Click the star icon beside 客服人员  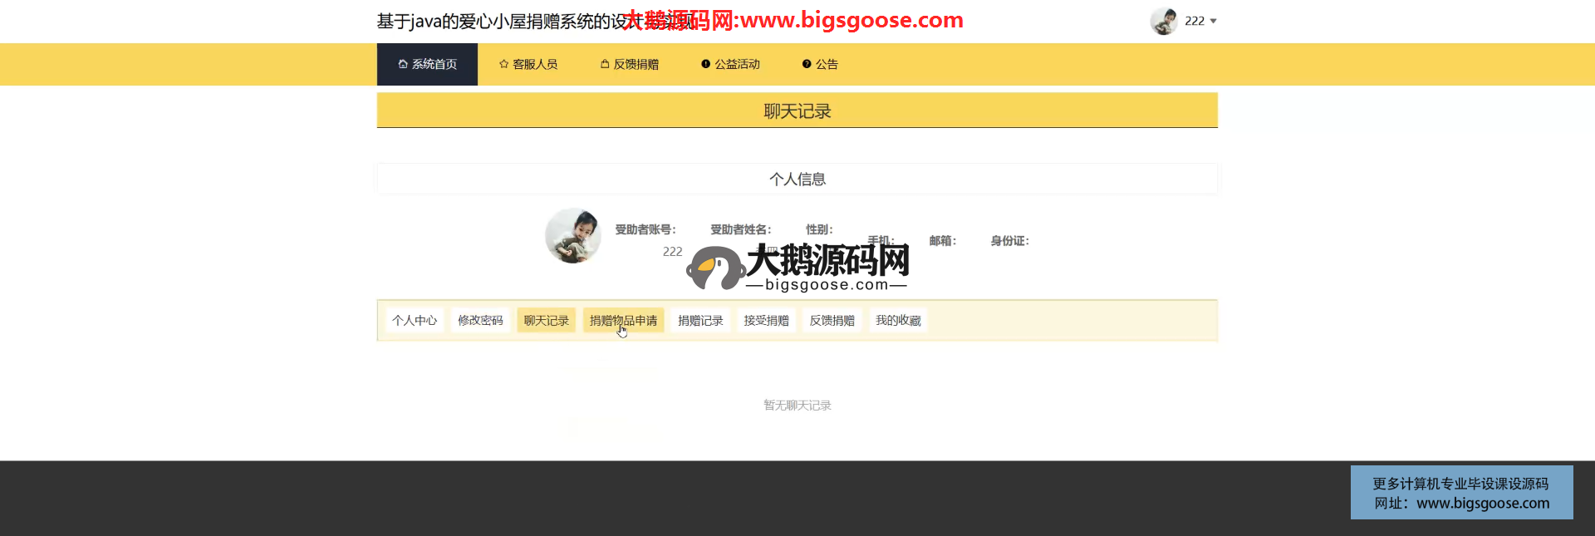pos(503,64)
